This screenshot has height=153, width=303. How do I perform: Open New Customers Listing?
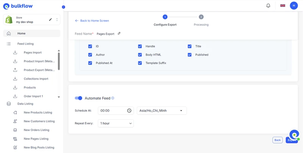click(39, 121)
